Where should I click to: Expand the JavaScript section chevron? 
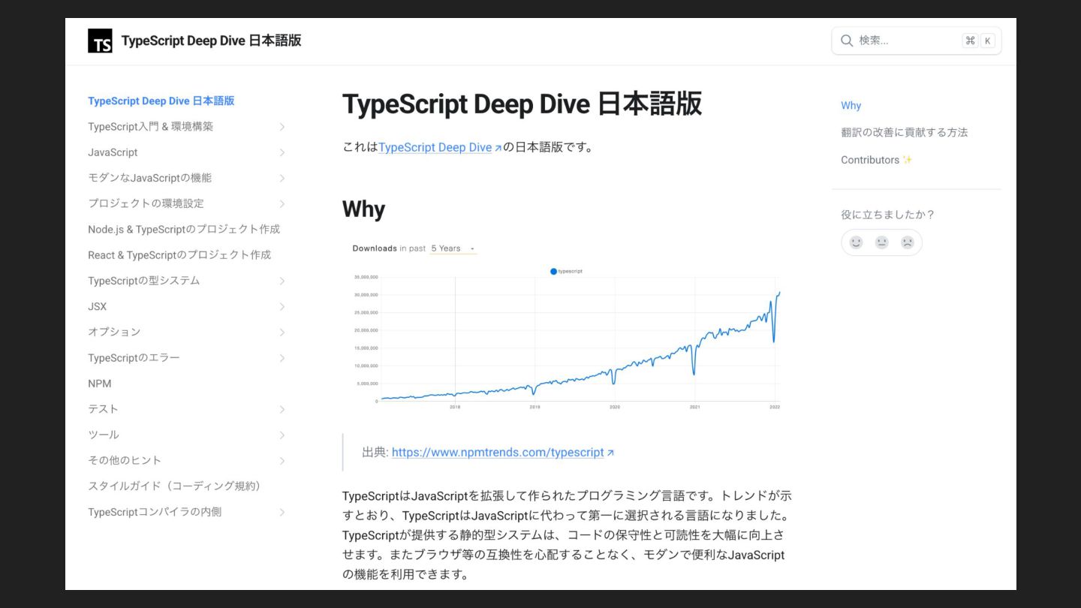(282, 152)
